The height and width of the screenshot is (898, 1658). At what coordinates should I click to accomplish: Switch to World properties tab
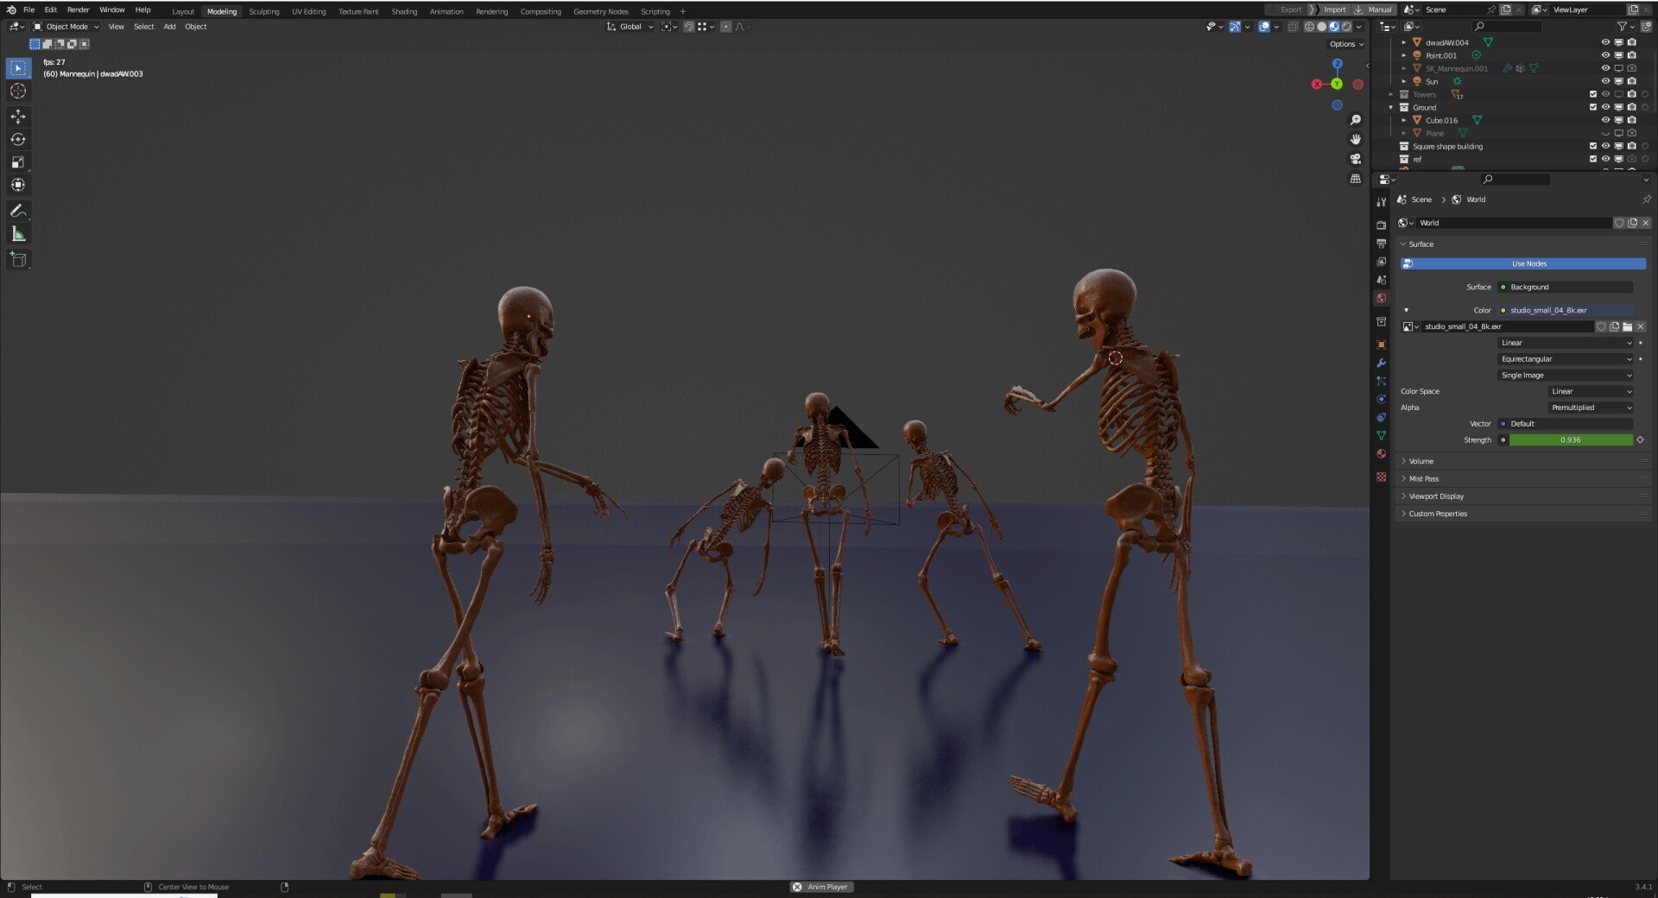pos(1380,298)
